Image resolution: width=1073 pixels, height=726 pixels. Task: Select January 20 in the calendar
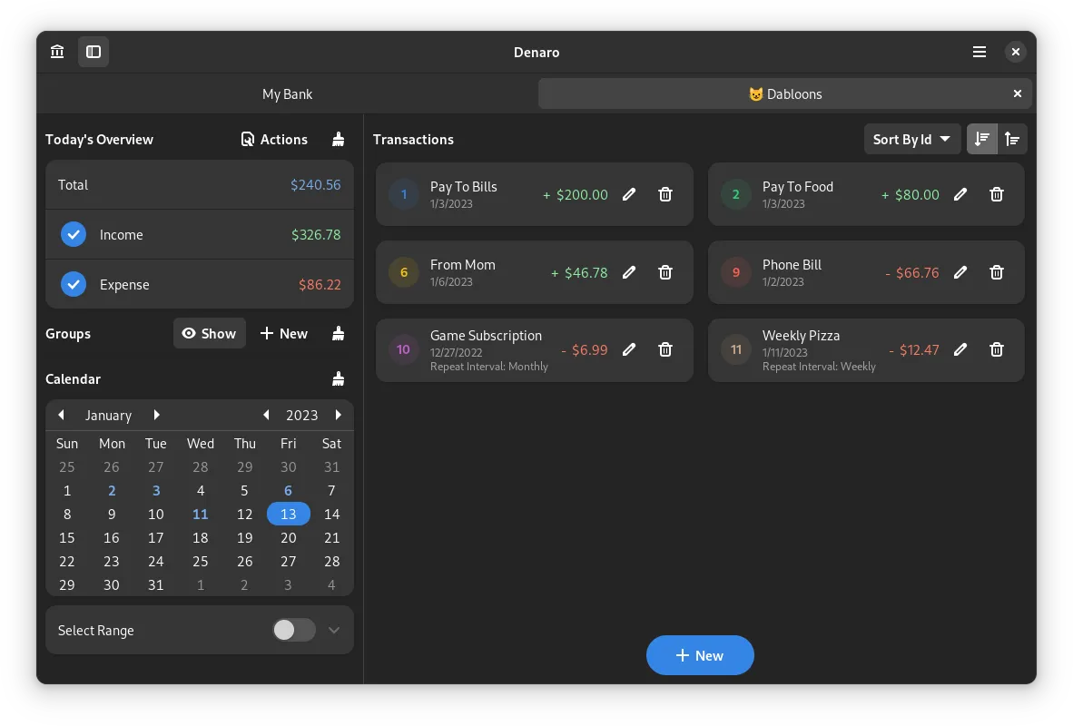pos(288,537)
